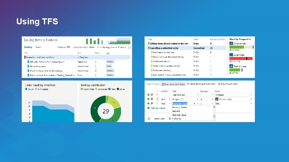Image resolution: width=289 pixels, height=162 pixels.
Task: Click the scroll up arrow in the field list
Action: [214, 107]
